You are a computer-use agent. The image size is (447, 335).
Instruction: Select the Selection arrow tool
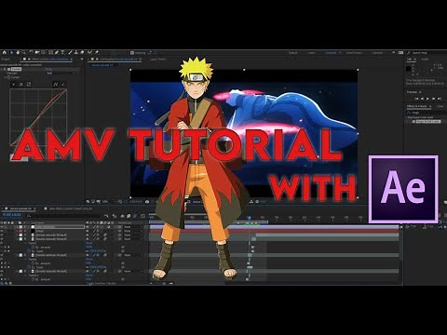coord(11,52)
